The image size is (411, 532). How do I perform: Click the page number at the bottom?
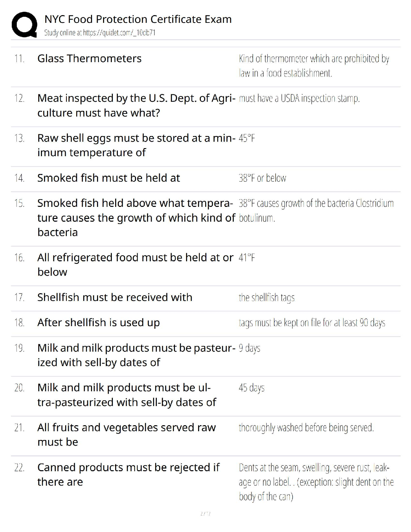click(x=205, y=514)
